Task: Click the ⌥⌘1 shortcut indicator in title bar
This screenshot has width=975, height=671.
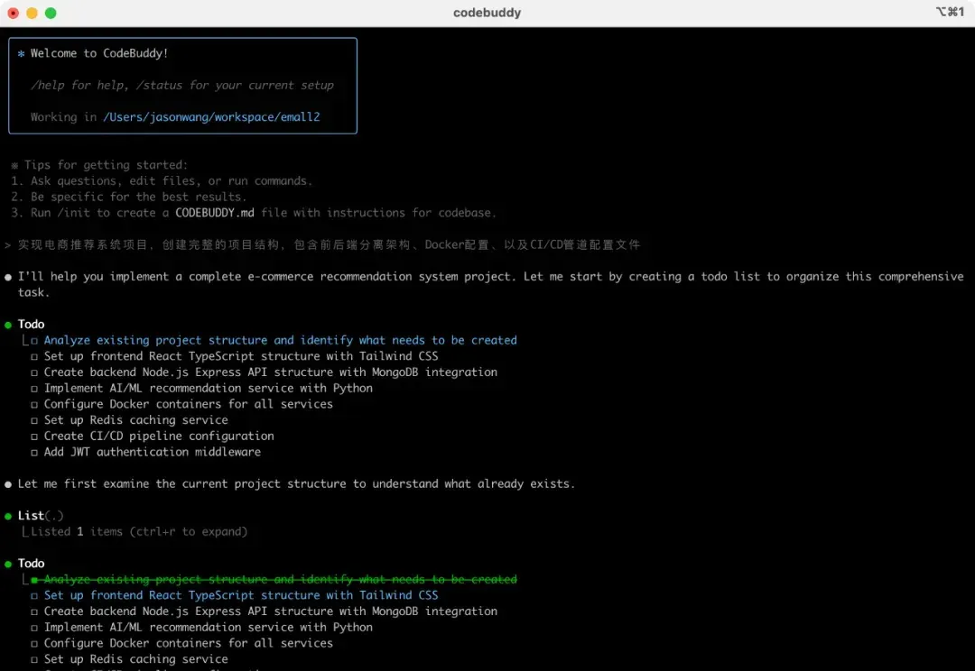Action: click(950, 12)
